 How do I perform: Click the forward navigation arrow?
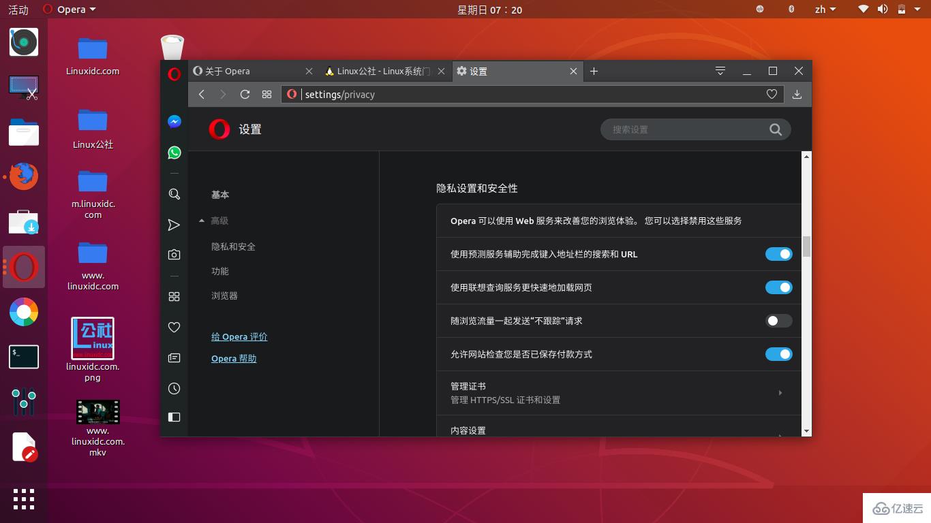tap(223, 95)
